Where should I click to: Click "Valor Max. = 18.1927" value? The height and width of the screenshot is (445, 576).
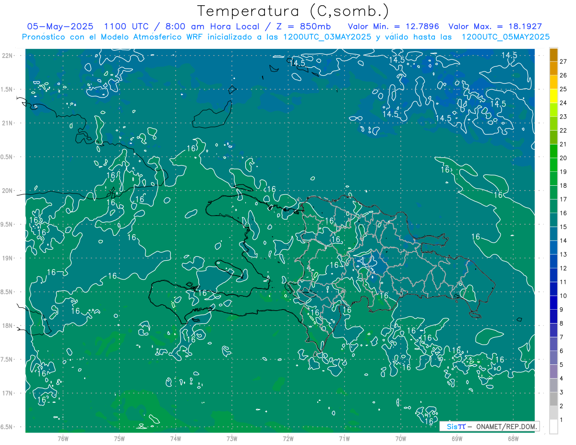pyautogui.click(x=495, y=26)
